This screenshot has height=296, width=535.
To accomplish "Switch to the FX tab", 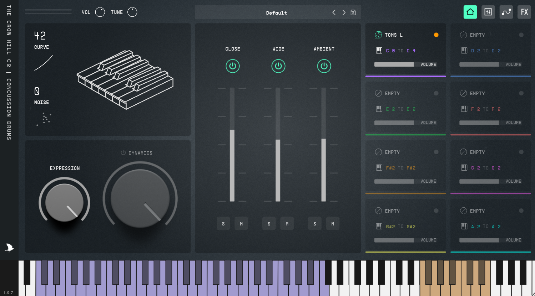I will point(524,12).
